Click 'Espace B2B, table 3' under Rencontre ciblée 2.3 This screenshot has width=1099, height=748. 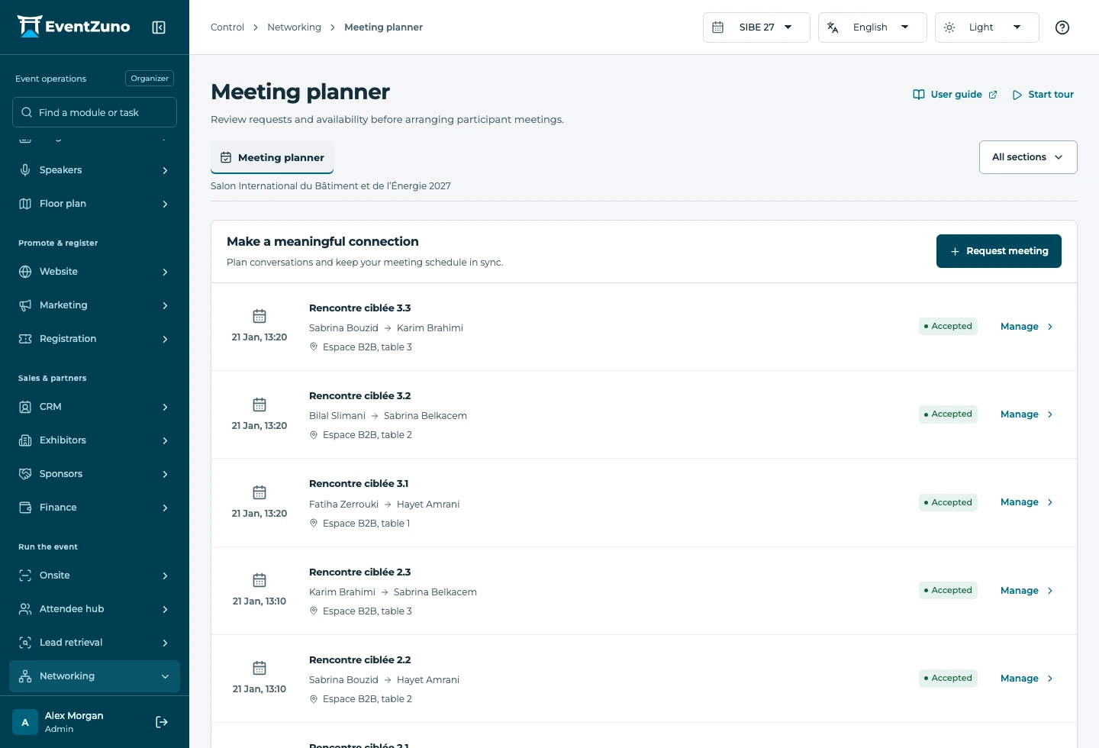coord(367,611)
